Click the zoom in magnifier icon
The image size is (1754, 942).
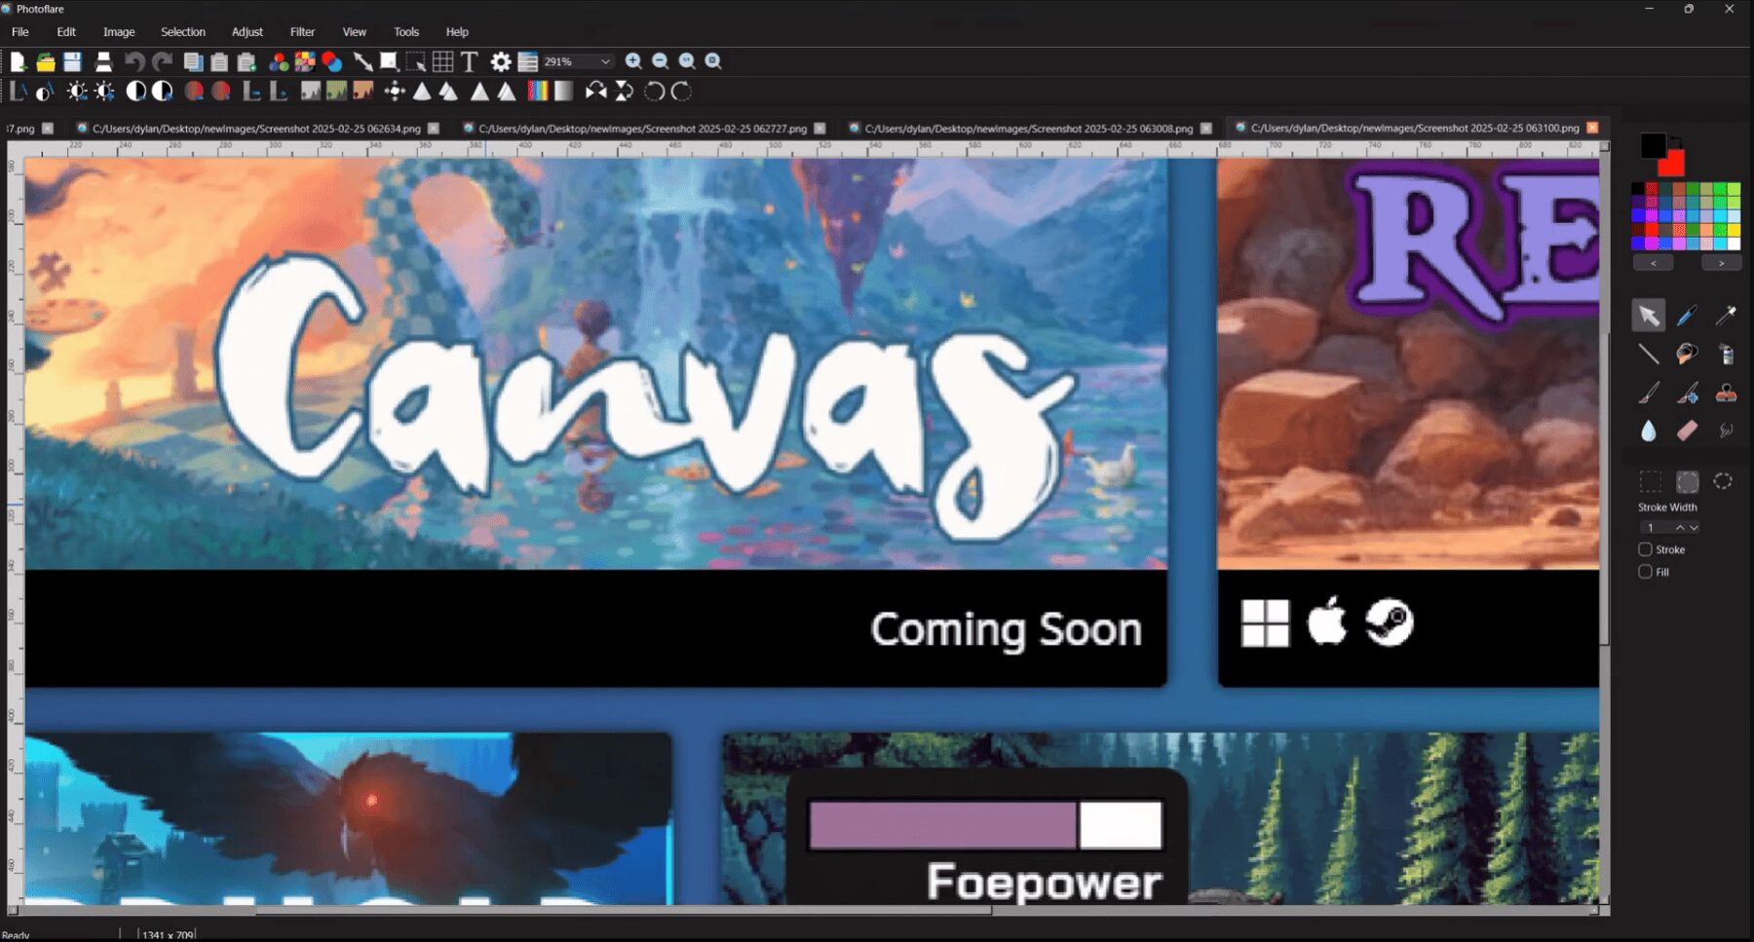tap(633, 61)
